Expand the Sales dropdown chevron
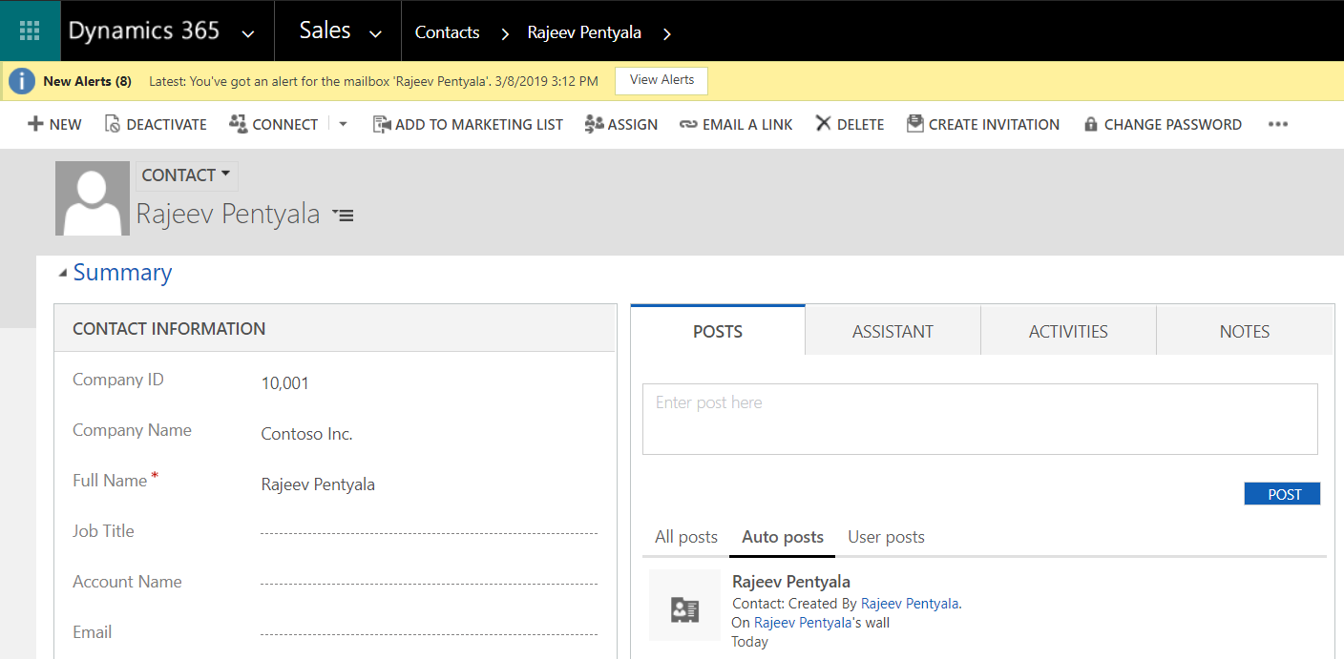 [376, 33]
